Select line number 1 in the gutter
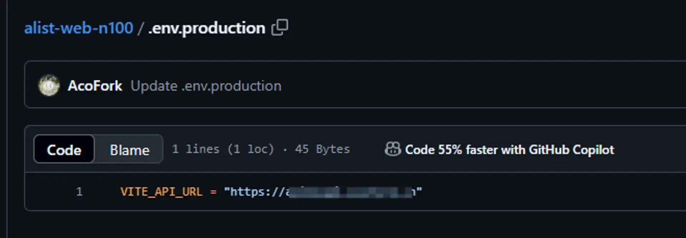This screenshot has height=238, width=686. click(79, 192)
